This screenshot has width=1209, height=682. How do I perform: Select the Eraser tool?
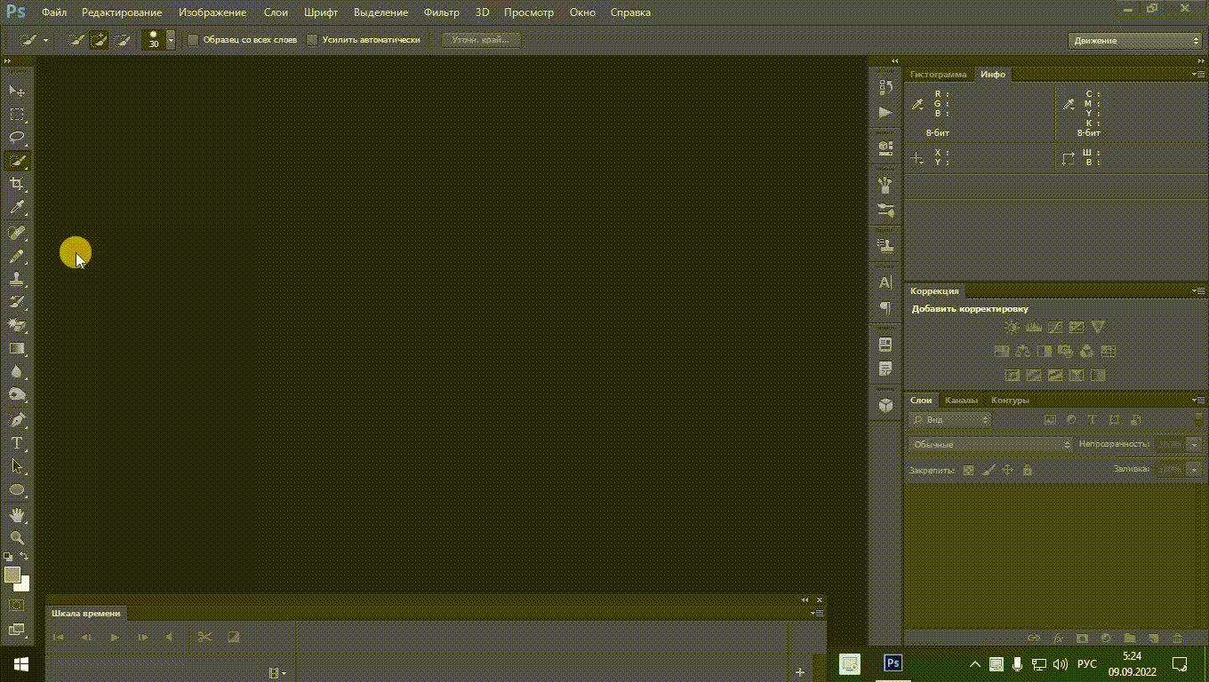point(17,325)
